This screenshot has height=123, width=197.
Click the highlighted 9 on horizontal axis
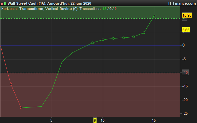coord(95,120)
